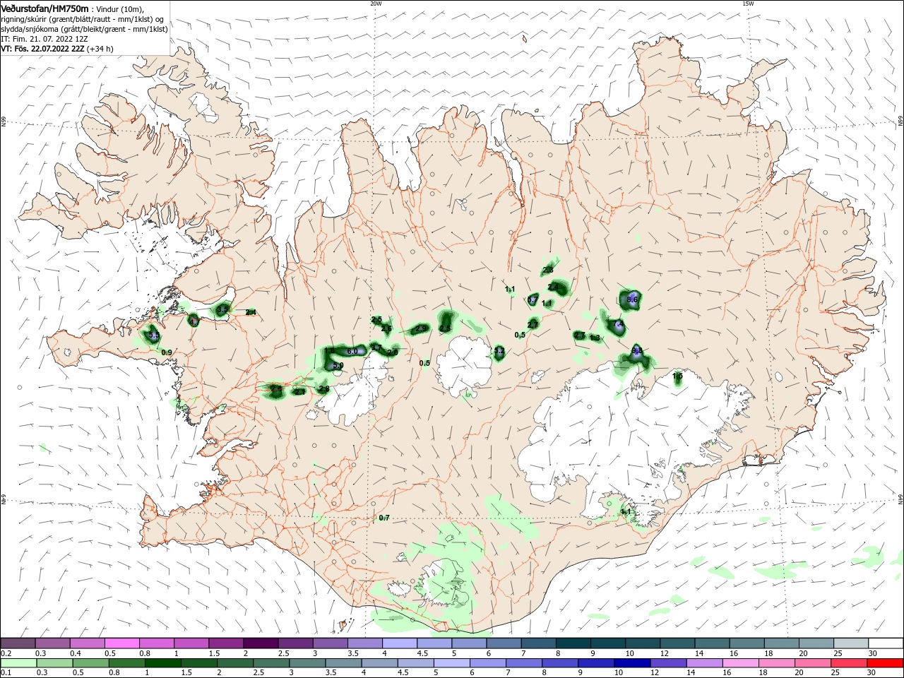
Task: Click the '64N' latitude label on right edge
Action: (900, 499)
